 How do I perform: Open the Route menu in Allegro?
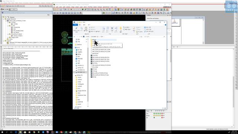95,7
